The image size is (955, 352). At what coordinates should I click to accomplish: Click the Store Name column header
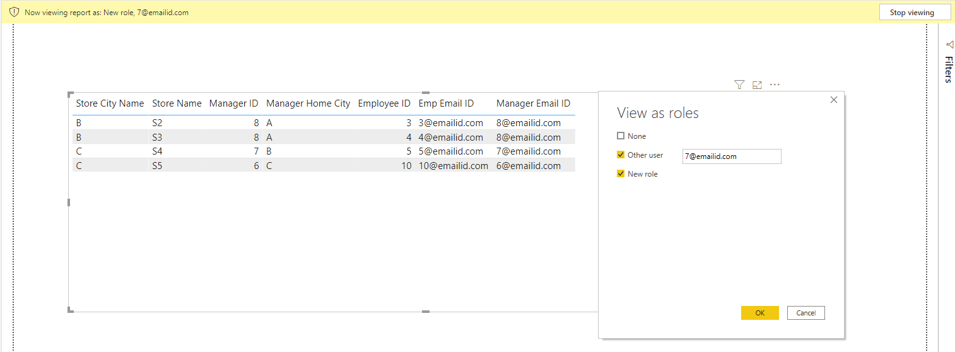pyautogui.click(x=177, y=103)
